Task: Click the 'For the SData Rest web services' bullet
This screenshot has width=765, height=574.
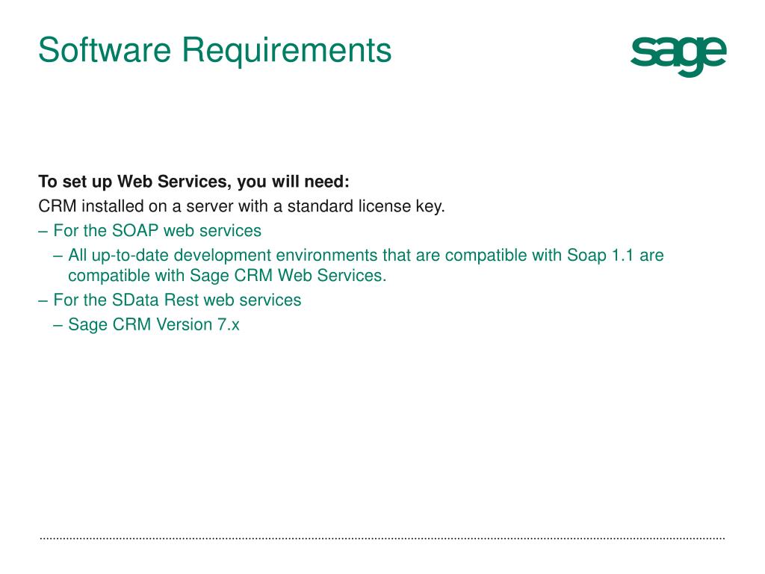Action: 170,300
